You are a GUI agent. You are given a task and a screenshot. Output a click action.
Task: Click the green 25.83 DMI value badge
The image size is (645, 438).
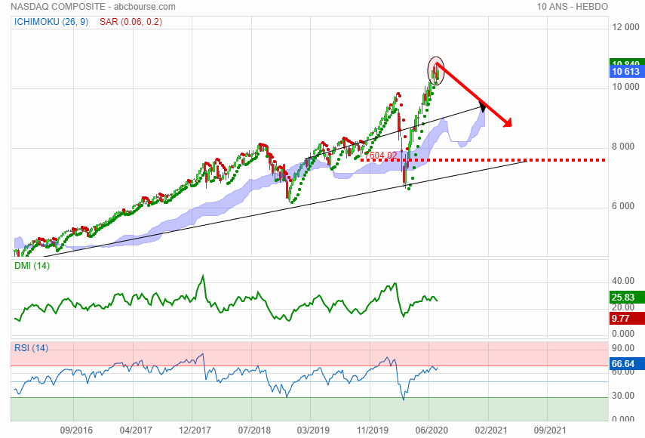click(x=627, y=298)
